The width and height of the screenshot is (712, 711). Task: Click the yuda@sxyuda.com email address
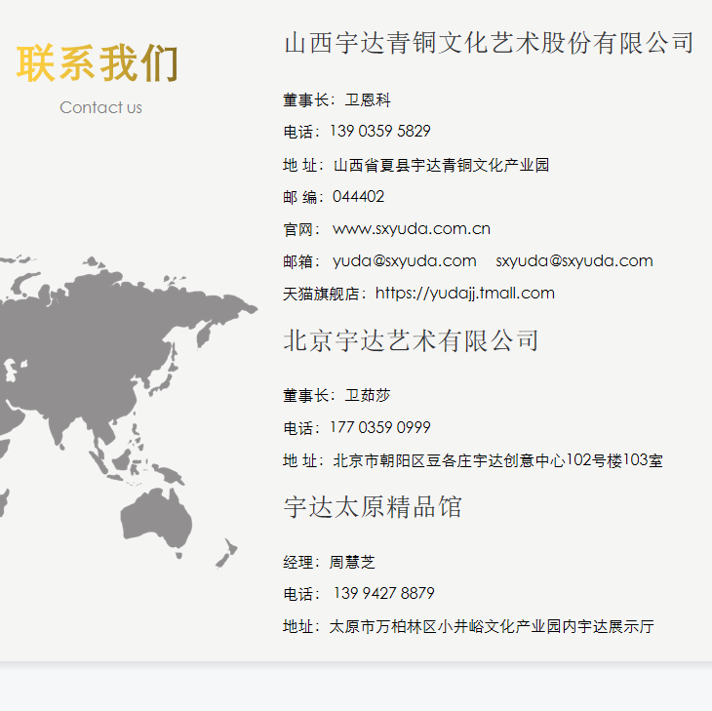404,260
